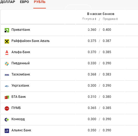Click the Пивденный colorful star logo
This screenshot has width=138, height=136.
click(7, 64)
